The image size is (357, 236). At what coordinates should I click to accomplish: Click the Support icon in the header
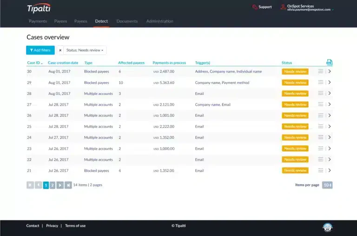(255, 7)
